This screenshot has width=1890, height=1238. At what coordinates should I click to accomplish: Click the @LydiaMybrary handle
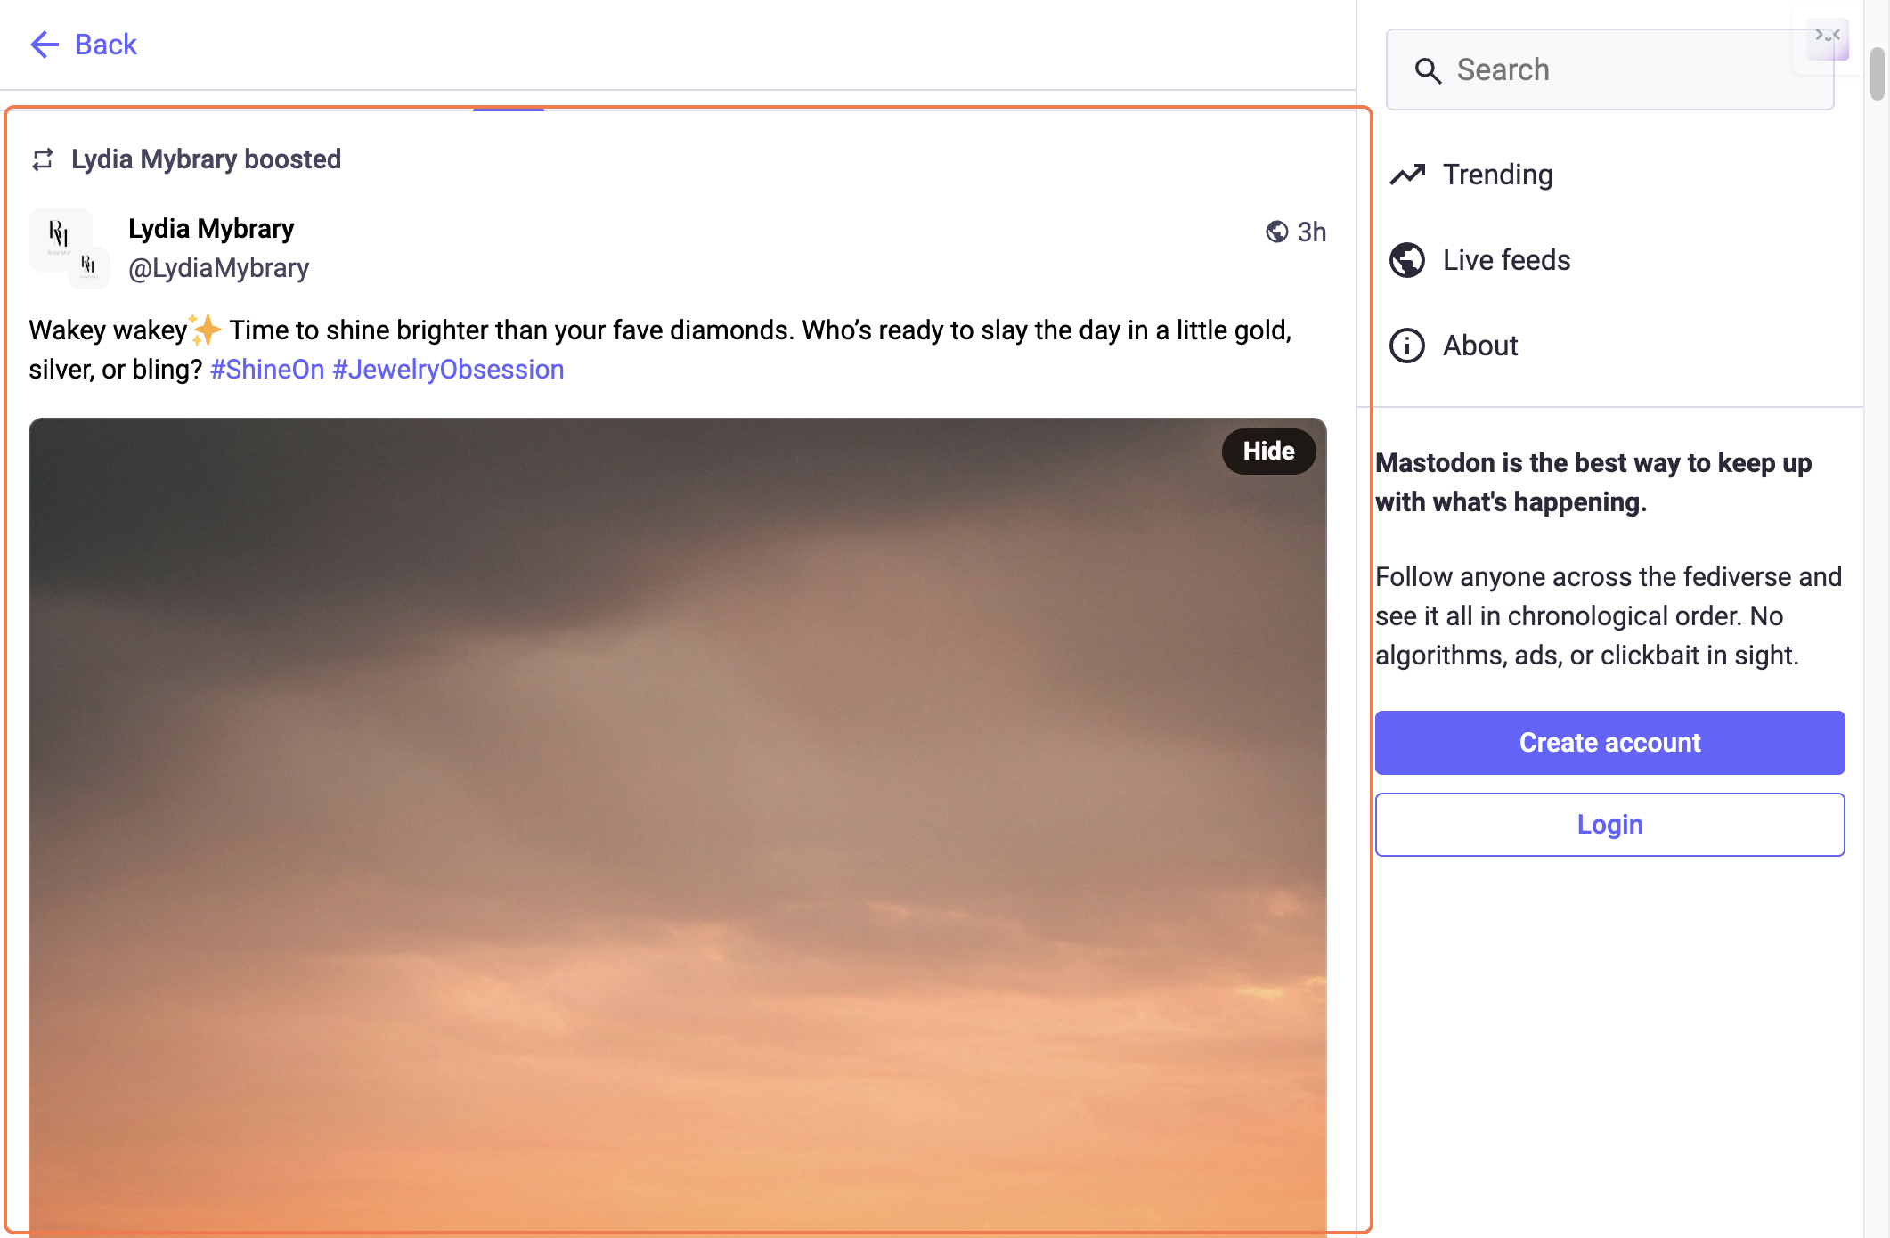pyautogui.click(x=218, y=268)
